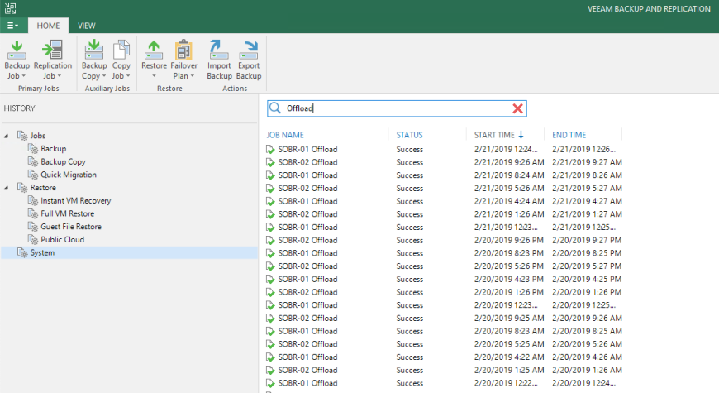
Task: Click the magnifier search icon
Action: [275, 108]
